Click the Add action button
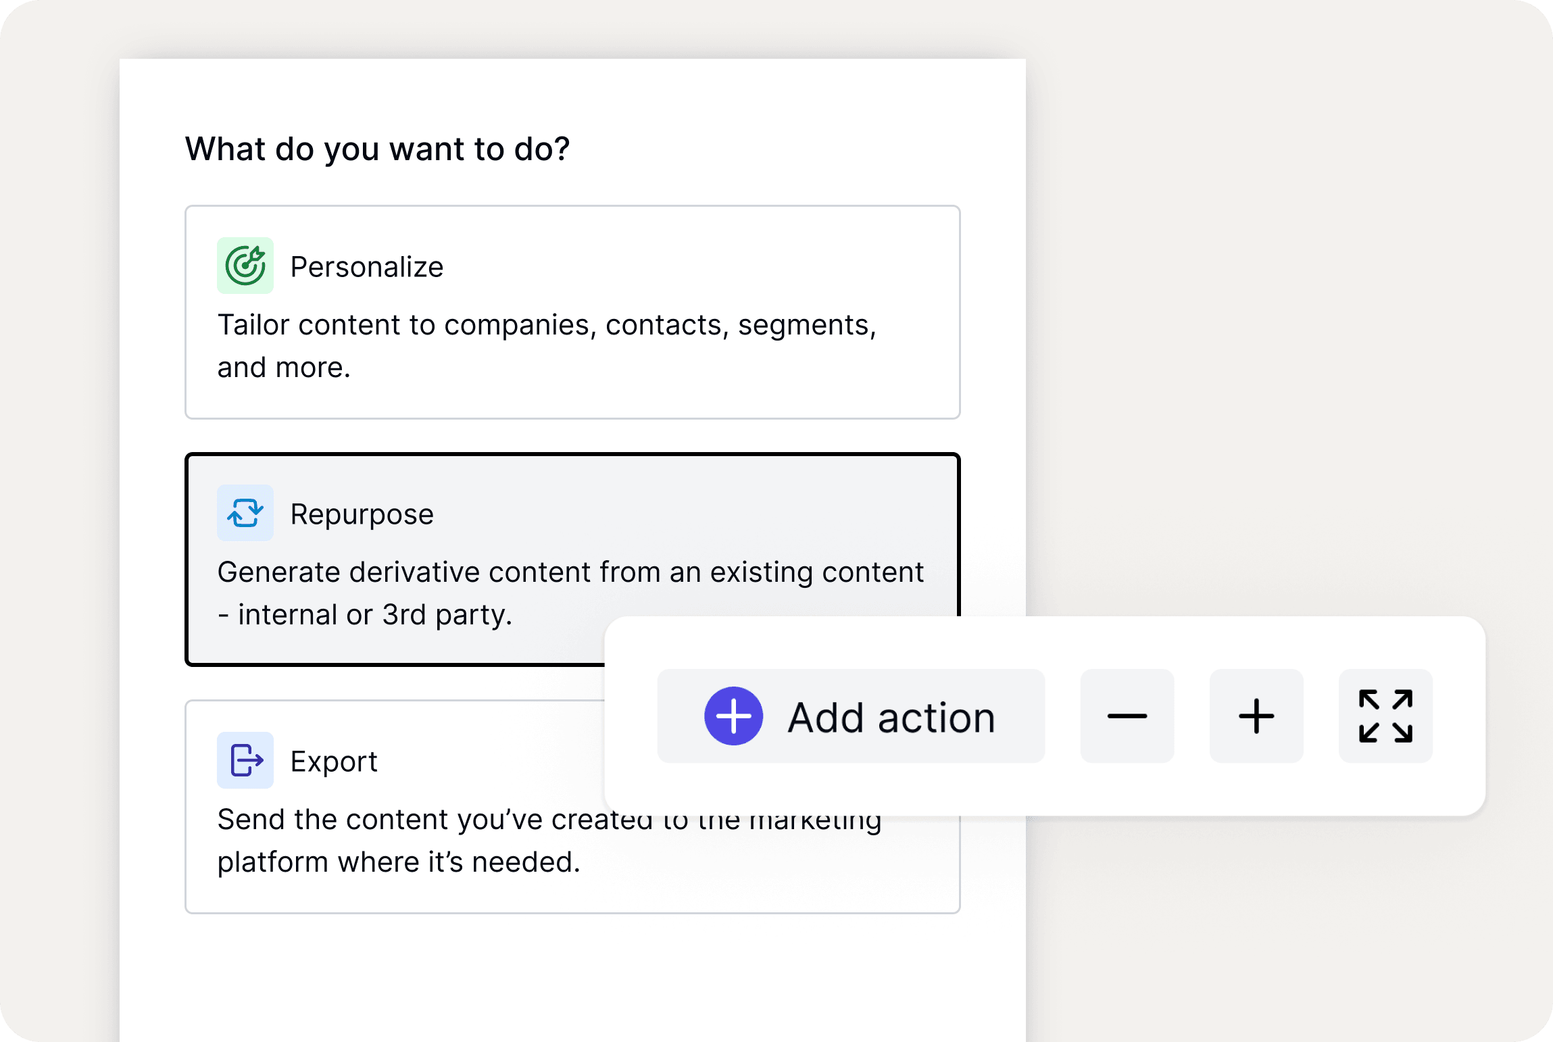Image resolution: width=1553 pixels, height=1042 pixels. [851, 716]
